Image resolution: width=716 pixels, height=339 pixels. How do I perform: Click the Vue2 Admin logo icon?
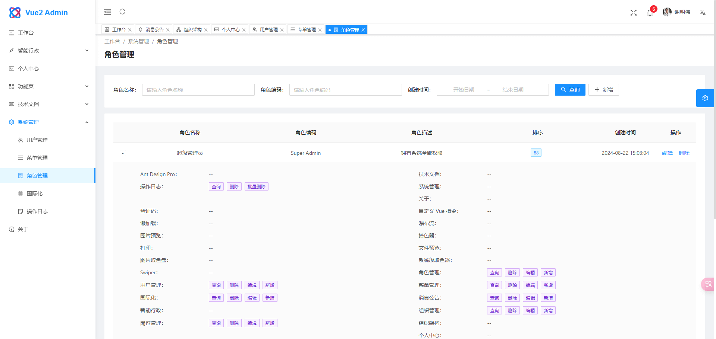[15, 13]
